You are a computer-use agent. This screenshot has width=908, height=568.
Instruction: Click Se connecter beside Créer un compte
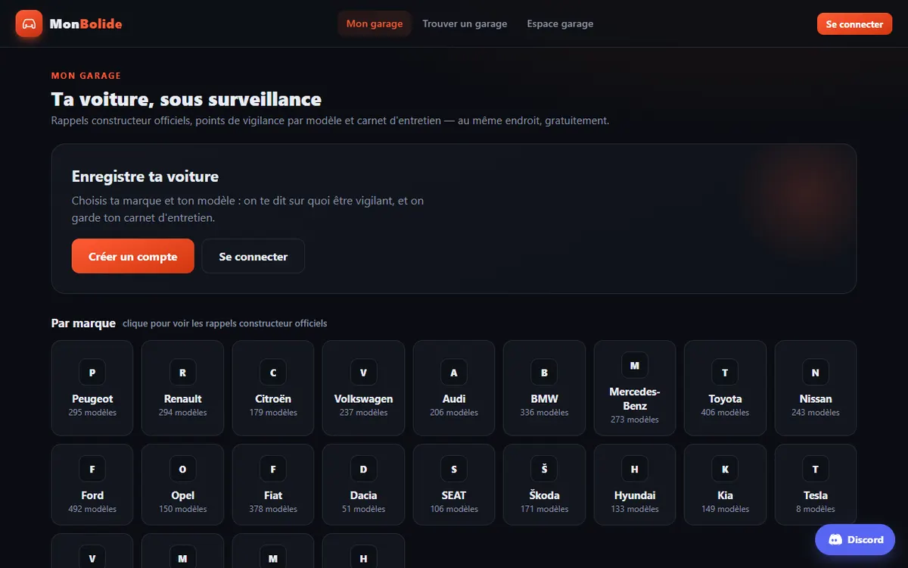(253, 256)
